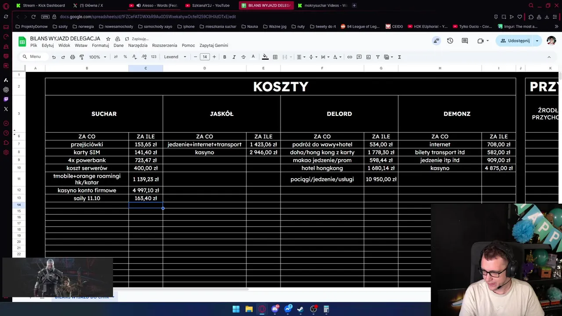Create a filter with the funnel icon
Image resolution: width=562 pixels, height=316 pixels.
coord(378,57)
